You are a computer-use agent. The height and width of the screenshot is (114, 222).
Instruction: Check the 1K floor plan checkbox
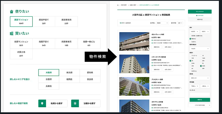pyautogui.click(x=201, y=56)
